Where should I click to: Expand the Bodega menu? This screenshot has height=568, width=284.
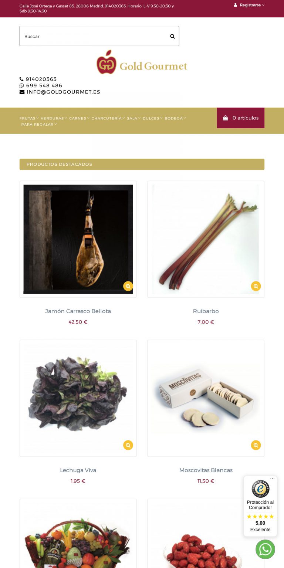coord(175,118)
